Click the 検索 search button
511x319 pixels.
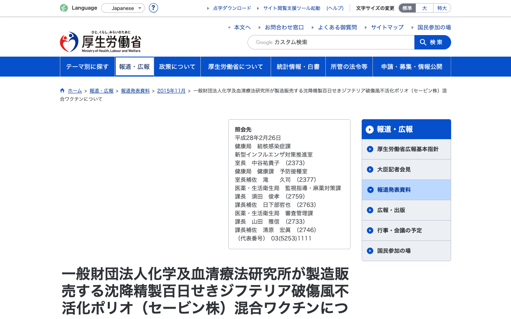tap(433, 42)
